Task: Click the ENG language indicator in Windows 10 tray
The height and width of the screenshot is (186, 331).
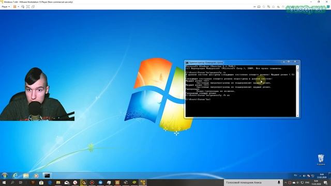Action: point(307,182)
